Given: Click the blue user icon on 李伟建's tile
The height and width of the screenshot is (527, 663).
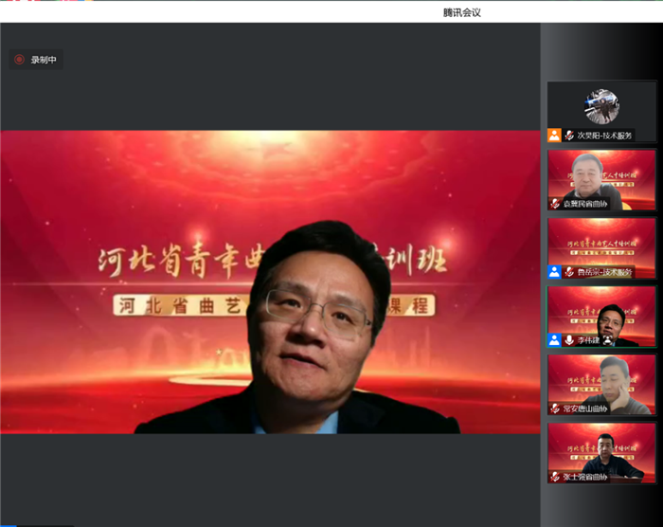Looking at the screenshot, I should tap(554, 339).
